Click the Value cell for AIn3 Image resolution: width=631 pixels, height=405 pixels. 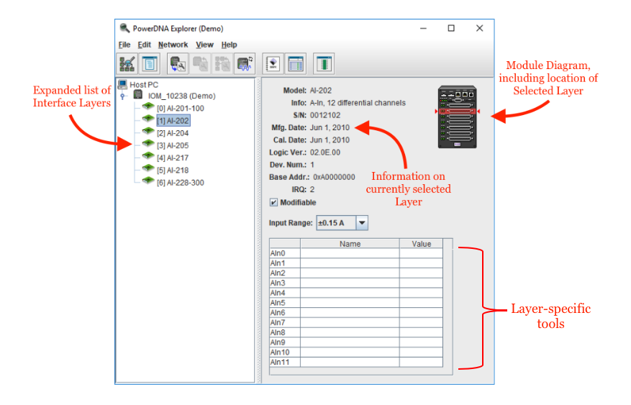[x=422, y=283]
